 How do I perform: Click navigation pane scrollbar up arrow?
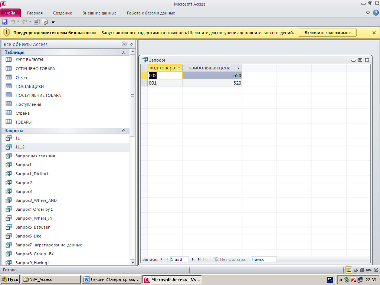(132, 52)
